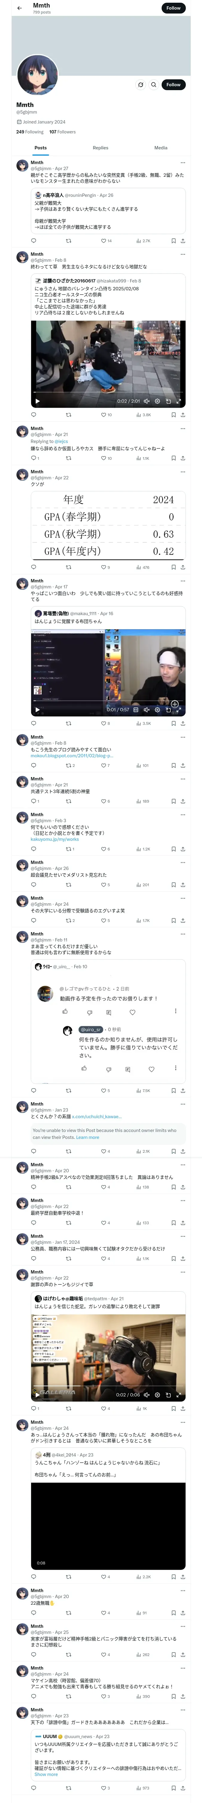Switch to the Replies tab
The height and width of the screenshot is (1803, 202).
100,148
